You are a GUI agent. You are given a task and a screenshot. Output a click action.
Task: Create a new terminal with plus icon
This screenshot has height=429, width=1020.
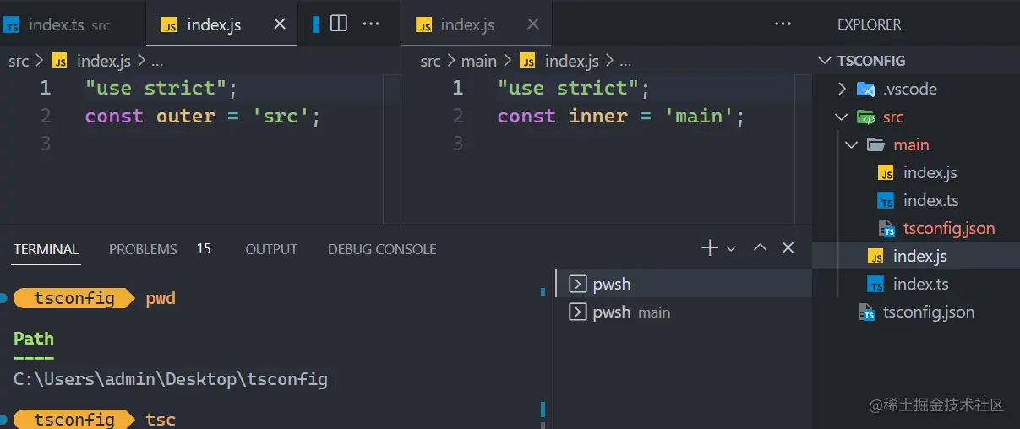tap(710, 247)
